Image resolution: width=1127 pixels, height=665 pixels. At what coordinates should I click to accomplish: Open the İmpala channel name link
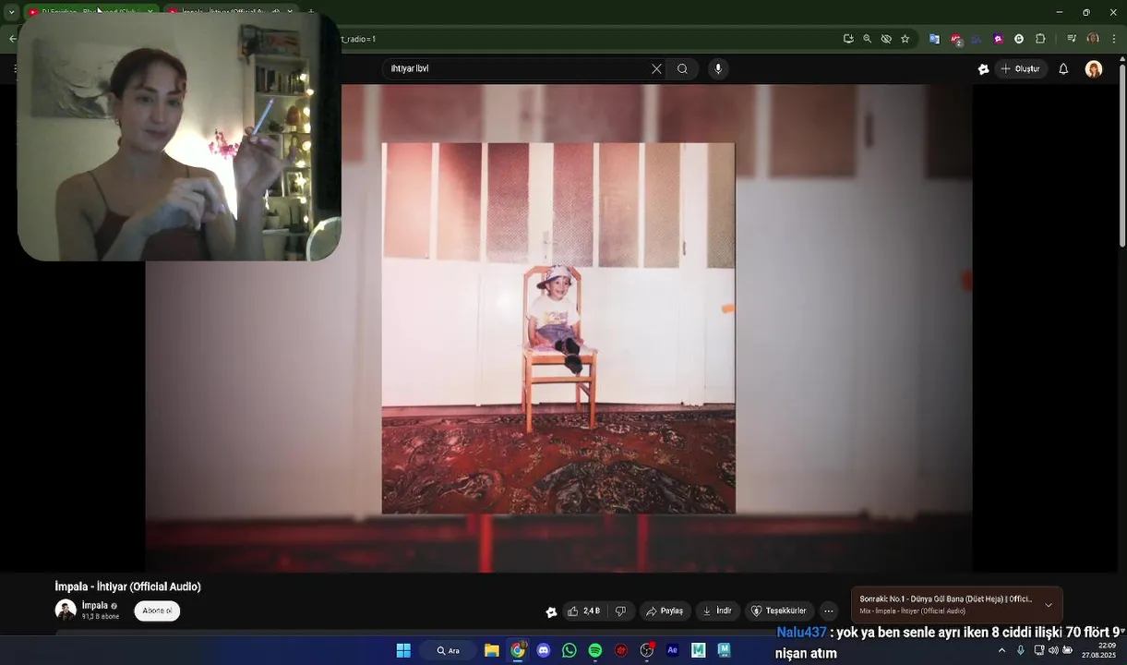pos(95,606)
